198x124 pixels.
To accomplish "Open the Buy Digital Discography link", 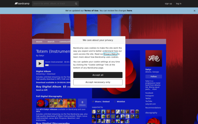I will (x=53, y=123).
